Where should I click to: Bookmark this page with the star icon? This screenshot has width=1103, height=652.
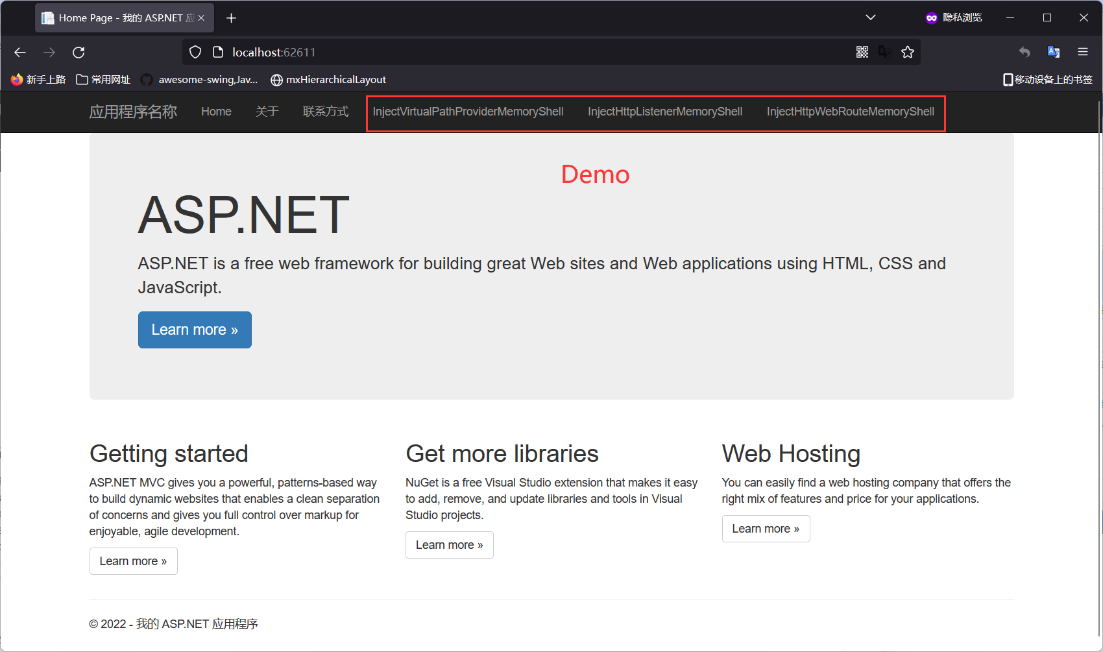point(908,53)
